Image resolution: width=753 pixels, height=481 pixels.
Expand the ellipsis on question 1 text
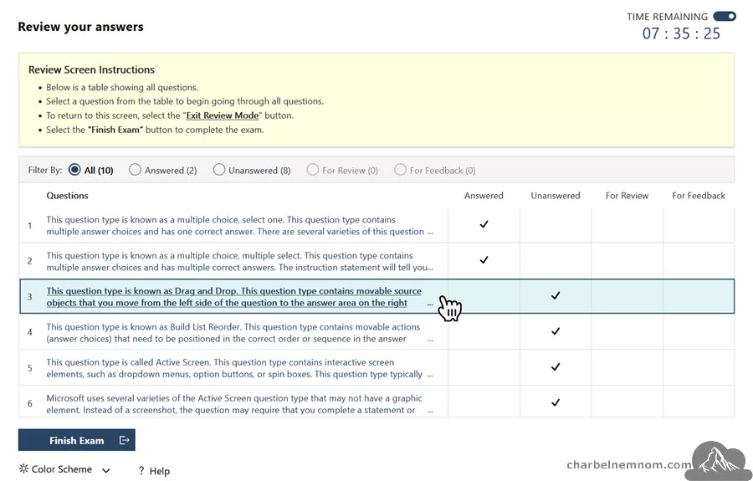430,233
